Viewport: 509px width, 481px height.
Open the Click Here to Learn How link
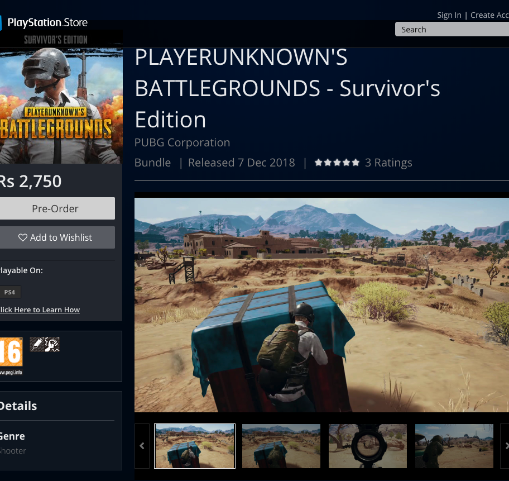point(40,309)
